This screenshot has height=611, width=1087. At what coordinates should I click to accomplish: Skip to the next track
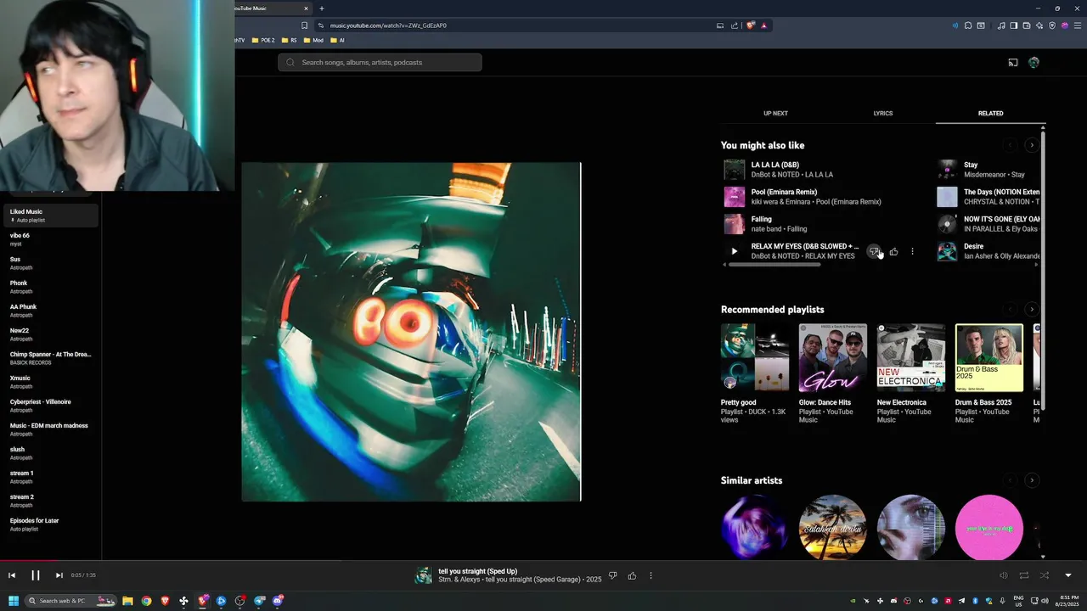coord(59,575)
